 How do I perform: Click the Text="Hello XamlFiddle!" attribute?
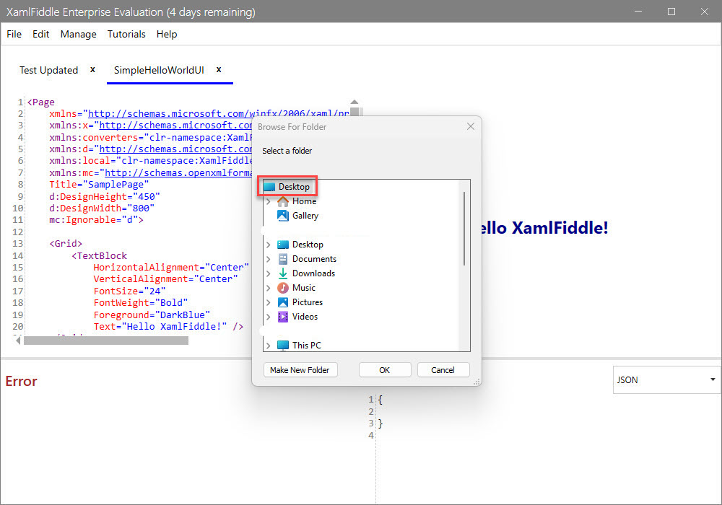(x=160, y=327)
